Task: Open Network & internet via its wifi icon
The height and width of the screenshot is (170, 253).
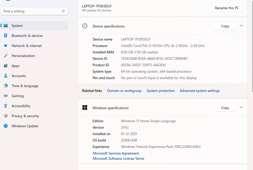Action: pos(6,46)
